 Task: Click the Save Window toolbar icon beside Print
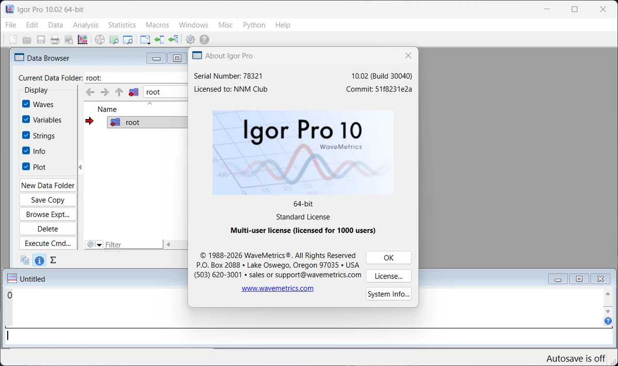[x=68, y=40]
